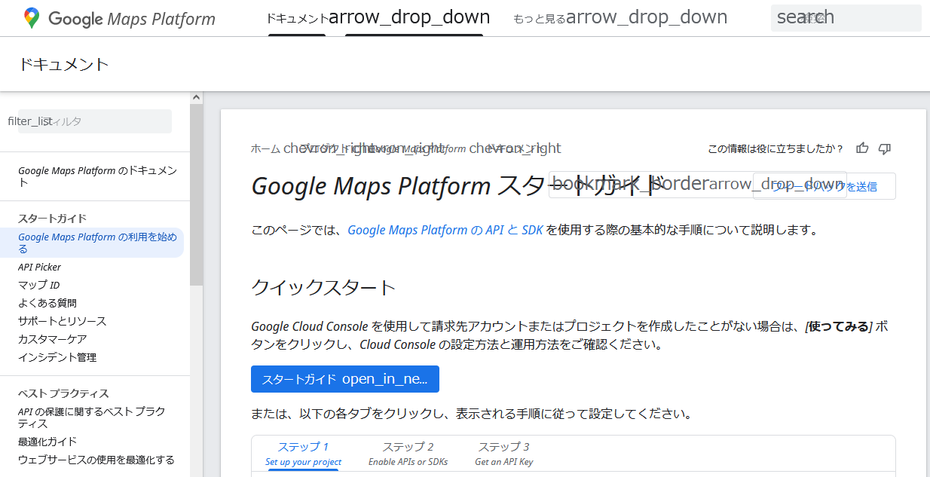Click the フィードバックを送信 button
930x477 pixels.
pos(824,186)
